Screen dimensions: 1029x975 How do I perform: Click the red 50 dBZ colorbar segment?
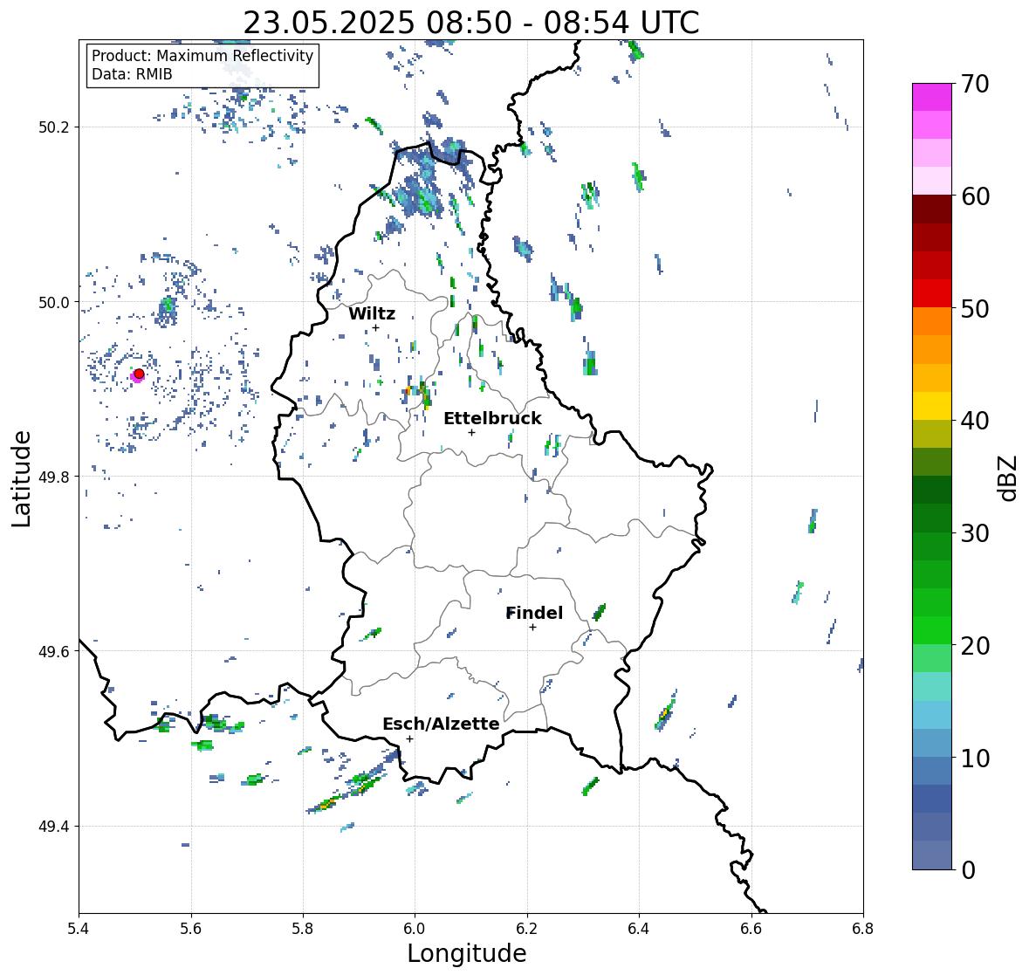[x=932, y=293]
